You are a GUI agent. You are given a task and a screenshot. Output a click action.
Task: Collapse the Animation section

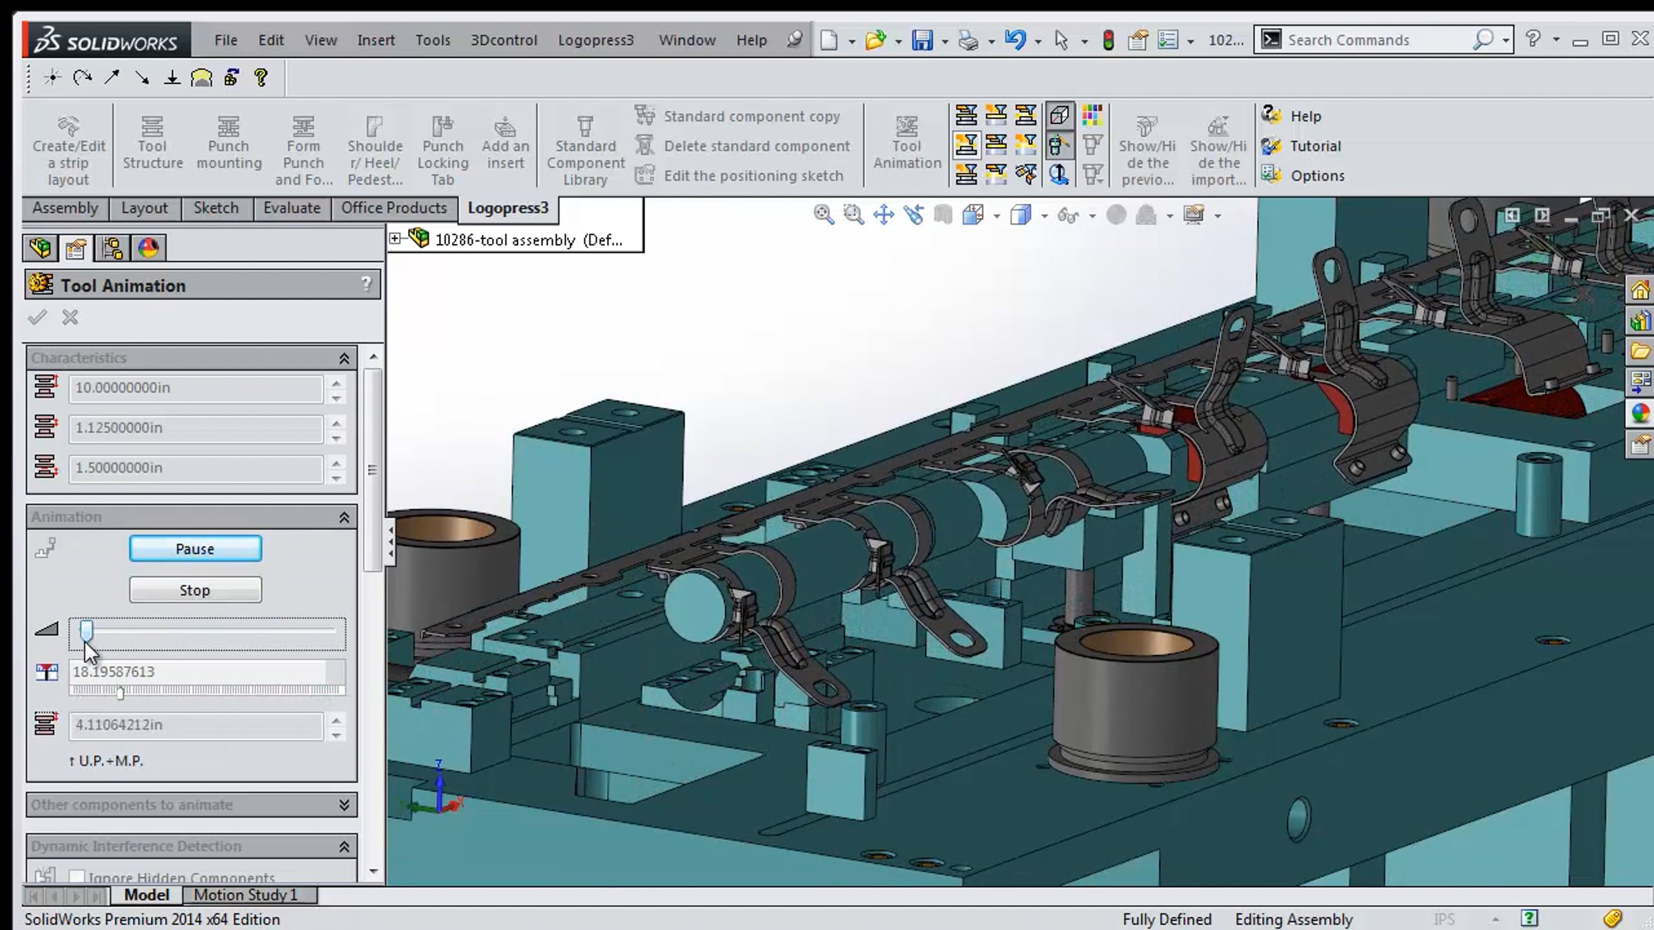click(344, 517)
